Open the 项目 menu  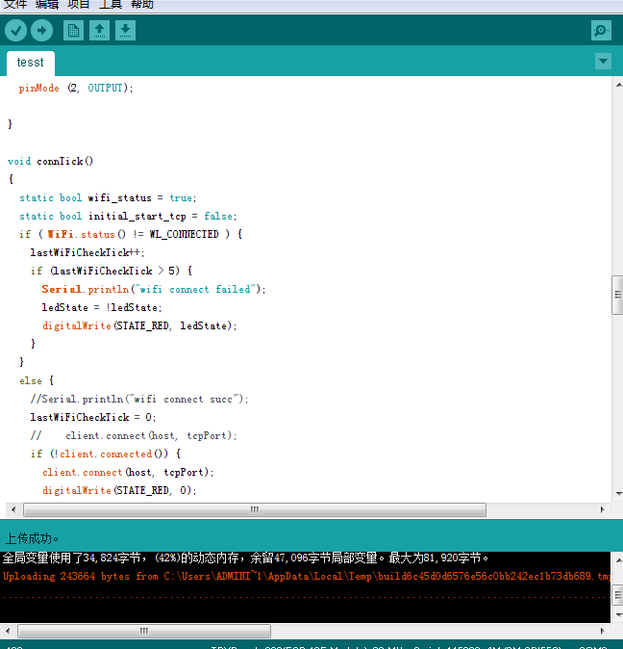79,5
